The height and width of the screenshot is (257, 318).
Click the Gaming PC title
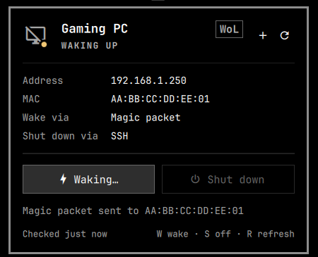[x=95, y=29]
